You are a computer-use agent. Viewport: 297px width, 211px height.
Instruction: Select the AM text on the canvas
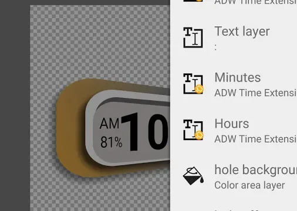click(109, 124)
